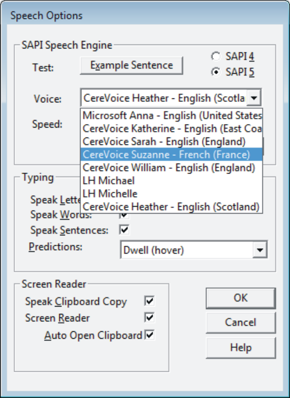Viewport: 290px width, 398px height.
Task: Click the Predictions box showing Dwell (hover)
Action: (194, 250)
